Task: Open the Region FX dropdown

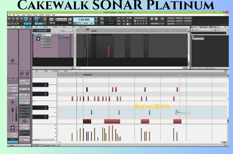Action: 83,27
